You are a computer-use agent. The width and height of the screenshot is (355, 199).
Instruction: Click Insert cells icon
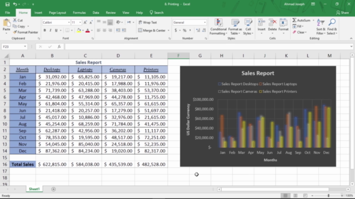coord(261,23)
